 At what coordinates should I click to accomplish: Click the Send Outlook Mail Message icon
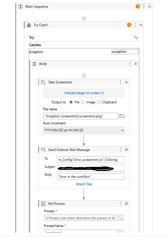point(43,150)
